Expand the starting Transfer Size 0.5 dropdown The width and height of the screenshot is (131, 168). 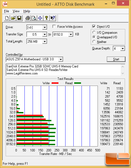tap(45, 35)
